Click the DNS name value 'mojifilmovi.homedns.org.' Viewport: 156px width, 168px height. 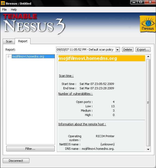pos(98,149)
